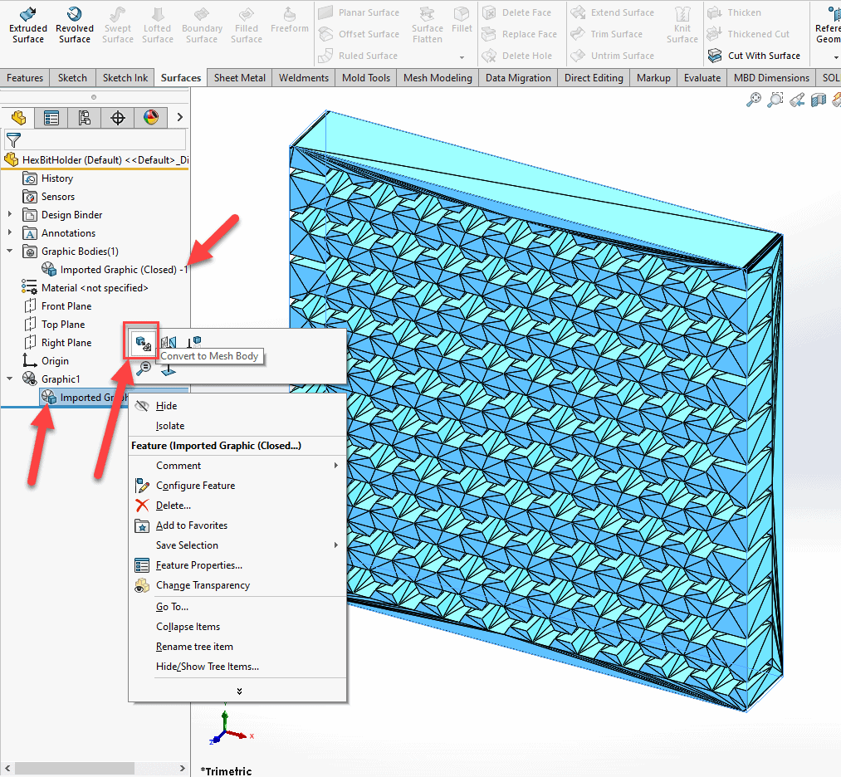
Task: Click Convert to Mesh Body icon
Action: click(143, 342)
